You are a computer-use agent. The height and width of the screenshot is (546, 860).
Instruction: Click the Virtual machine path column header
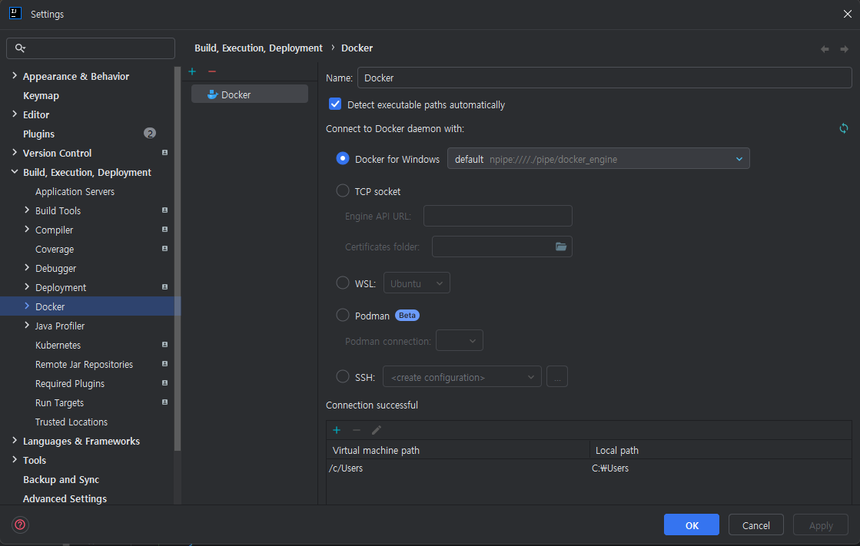(458, 450)
